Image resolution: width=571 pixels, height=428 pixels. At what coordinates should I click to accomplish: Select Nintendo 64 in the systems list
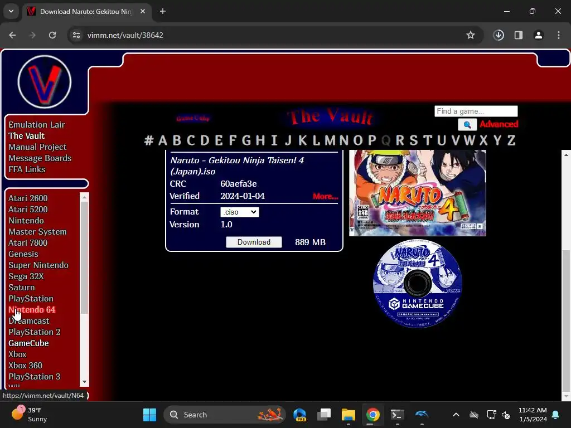32,310
